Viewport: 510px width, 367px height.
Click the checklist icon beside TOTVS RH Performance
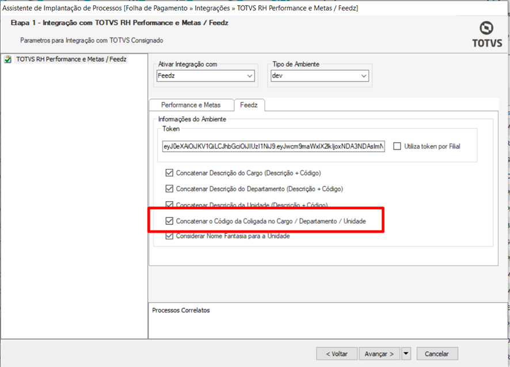point(8,59)
